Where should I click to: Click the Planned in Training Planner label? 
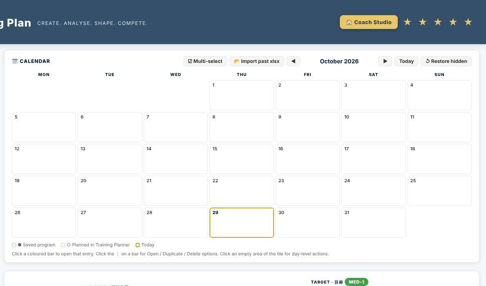pyautogui.click(x=101, y=245)
